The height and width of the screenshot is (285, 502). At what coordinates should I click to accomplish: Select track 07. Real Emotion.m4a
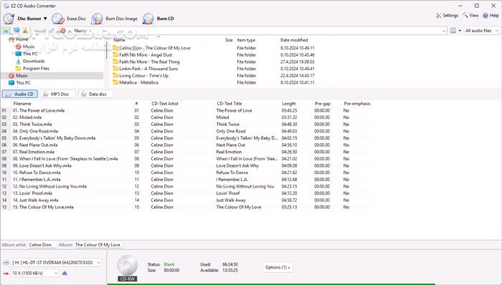[x=33, y=152]
